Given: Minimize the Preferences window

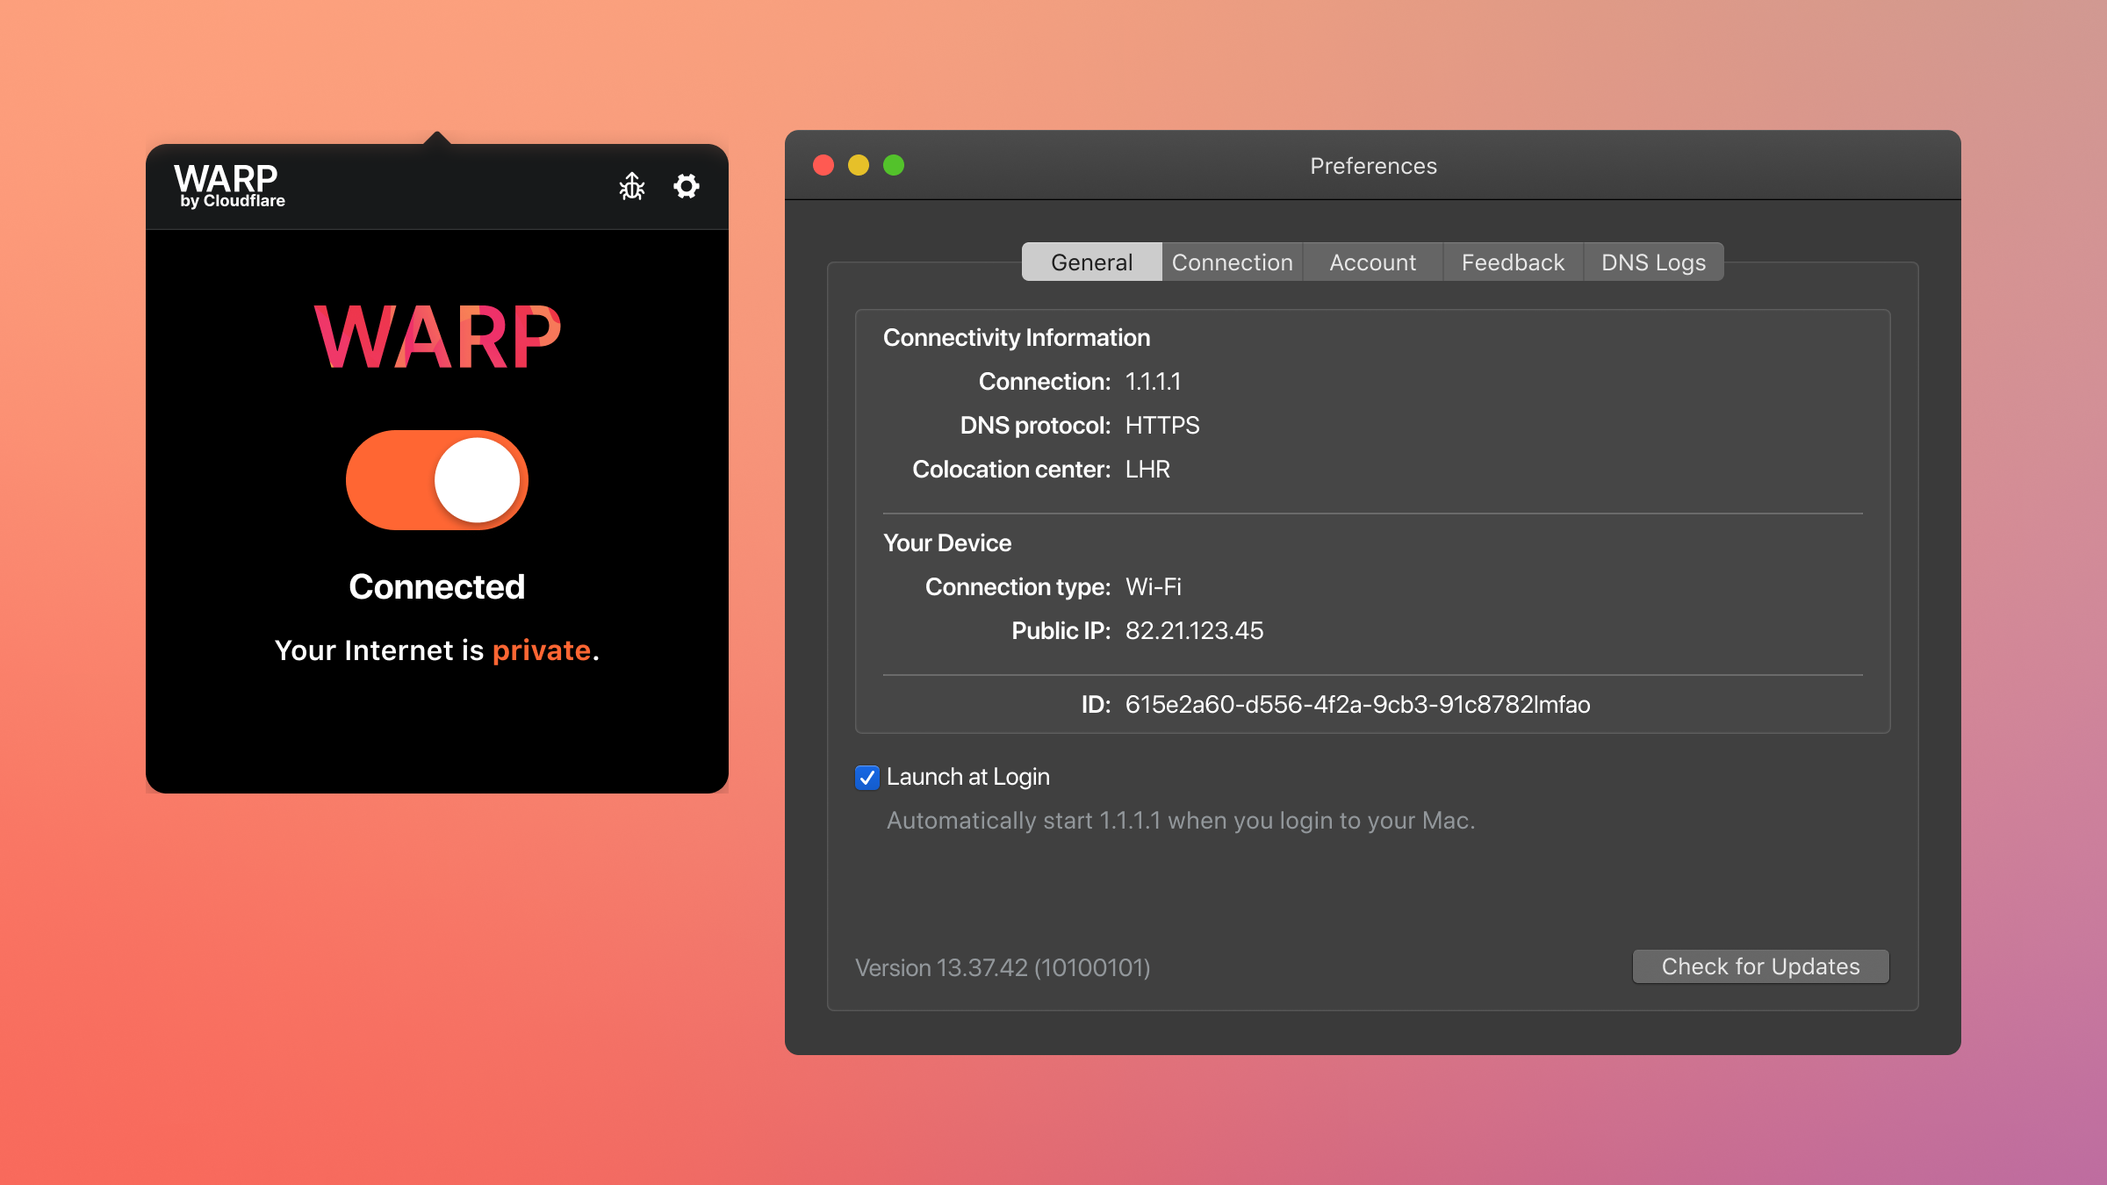Looking at the screenshot, I should tap(859, 165).
